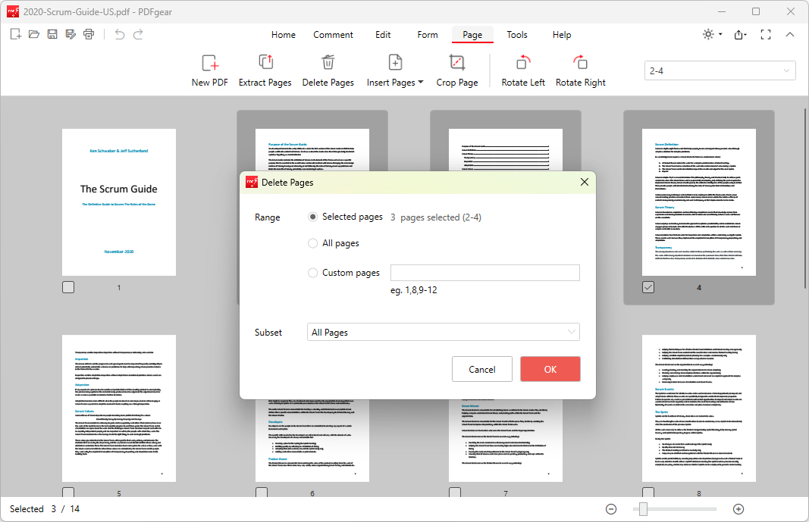
Task: Click the share/export icon near top right
Action: (x=740, y=34)
